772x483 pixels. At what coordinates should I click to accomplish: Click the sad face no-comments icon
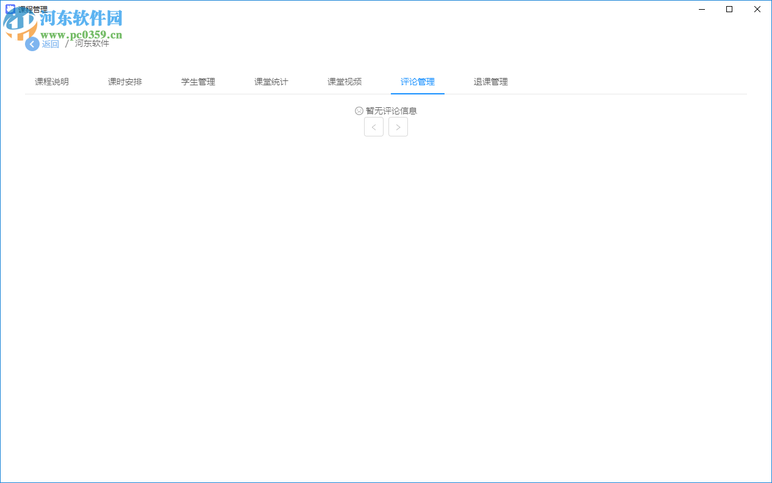(x=359, y=111)
